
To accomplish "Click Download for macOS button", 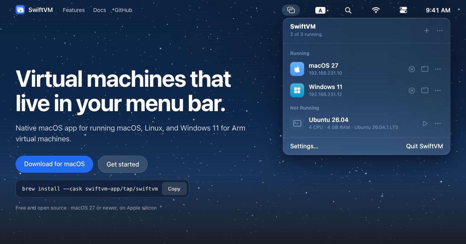I will click(54, 164).
